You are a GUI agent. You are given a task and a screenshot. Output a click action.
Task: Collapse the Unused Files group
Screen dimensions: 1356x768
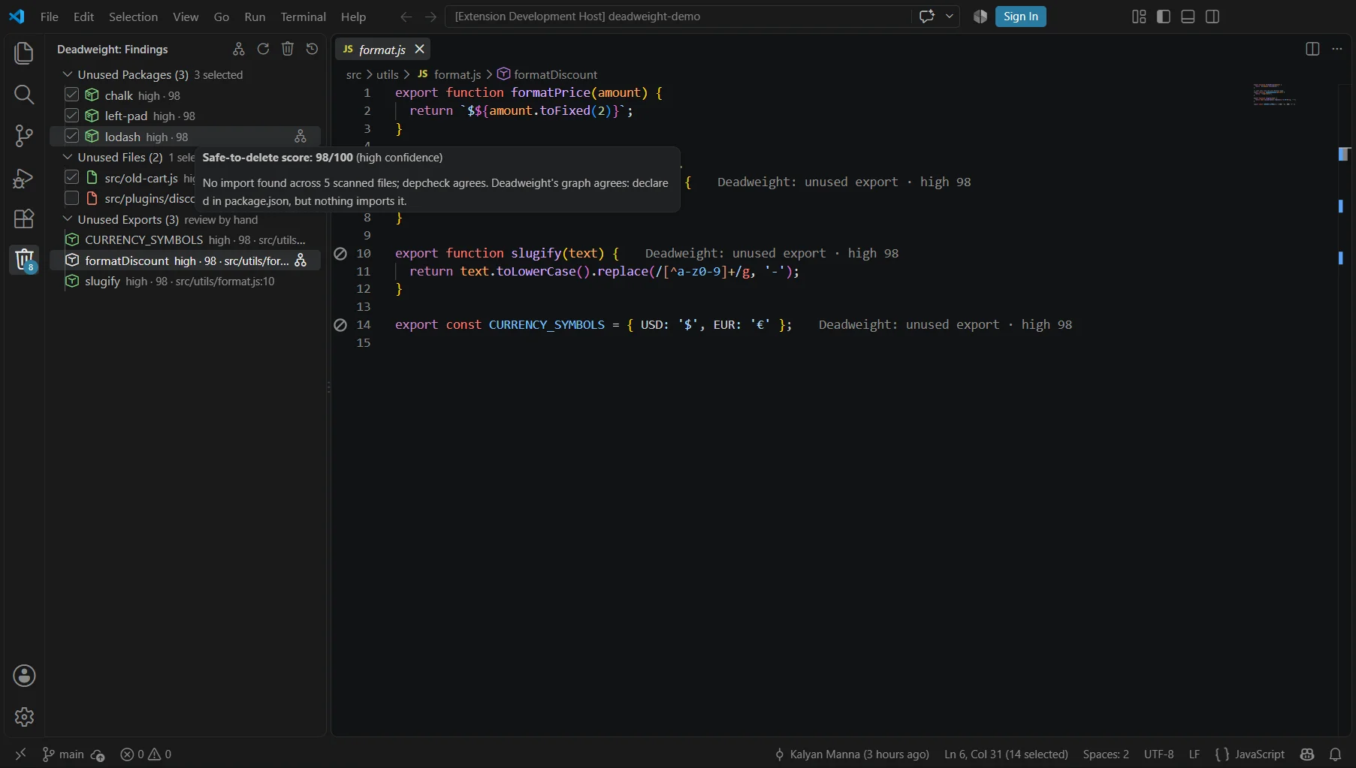[x=68, y=157]
